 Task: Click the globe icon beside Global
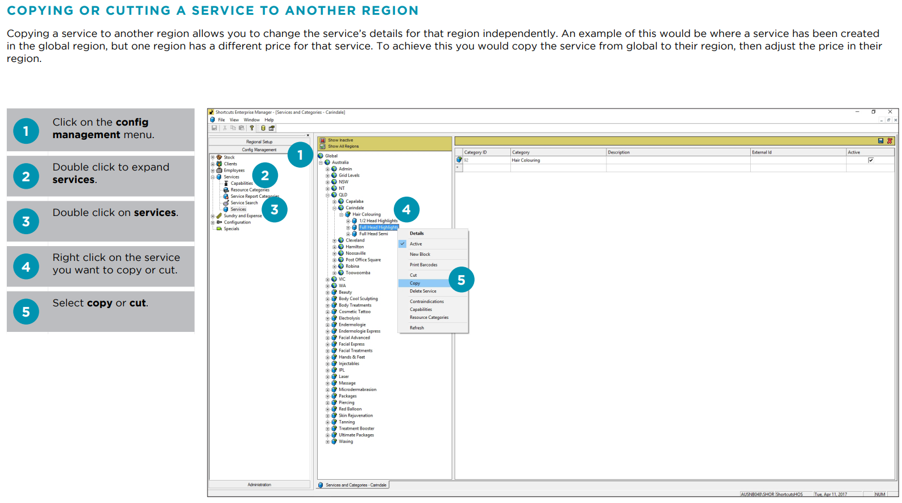tap(321, 156)
